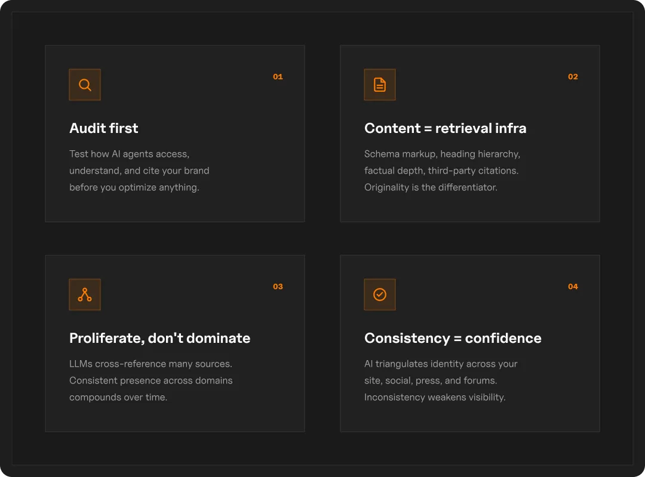Click the "Test how AI agents access," line

coord(129,154)
